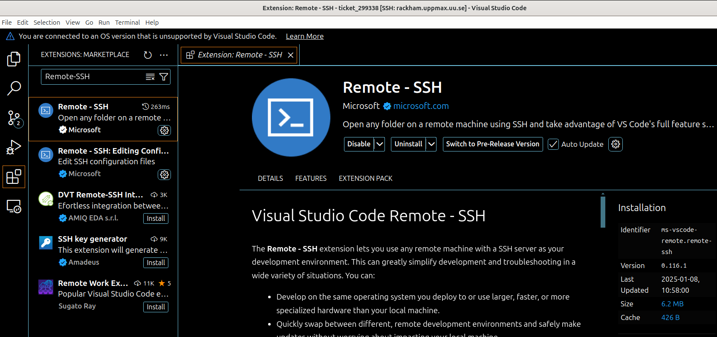
Task: Open the View menu
Action: click(x=72, y=23)
